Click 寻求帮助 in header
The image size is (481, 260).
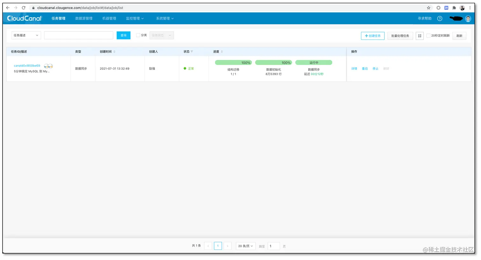(425, 18)
